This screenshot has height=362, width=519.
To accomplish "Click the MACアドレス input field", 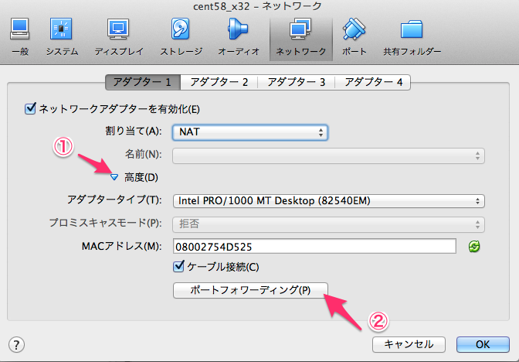I will tap(314, 246).
